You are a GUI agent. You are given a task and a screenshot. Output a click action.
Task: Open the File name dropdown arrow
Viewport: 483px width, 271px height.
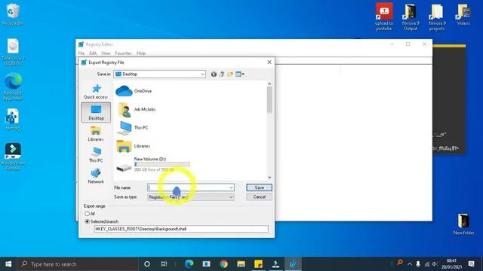pyautogui.click(x=231, y=187)
